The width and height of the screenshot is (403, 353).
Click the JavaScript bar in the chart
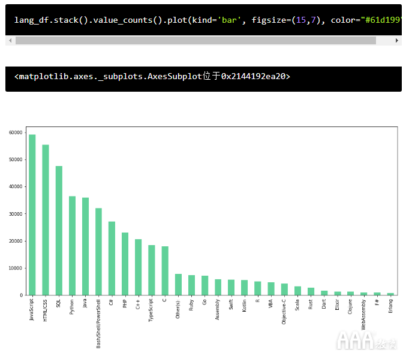point(32,215)
